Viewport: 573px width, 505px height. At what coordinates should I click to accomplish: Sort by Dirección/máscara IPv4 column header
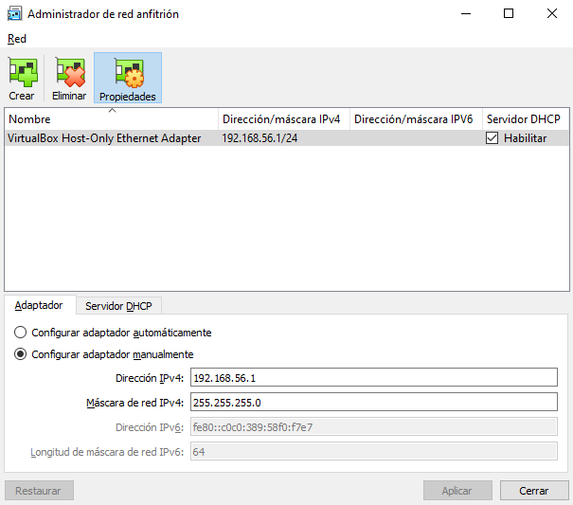pyautogui.click(x=282, y=119)
